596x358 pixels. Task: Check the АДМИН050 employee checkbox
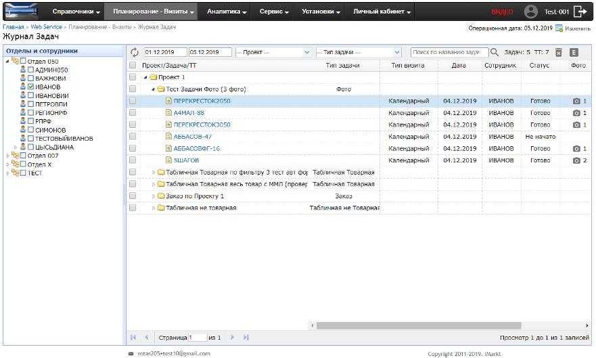coord(31,70)
